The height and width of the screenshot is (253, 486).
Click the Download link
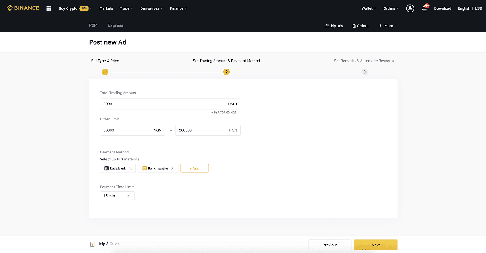tap(443, 8)
